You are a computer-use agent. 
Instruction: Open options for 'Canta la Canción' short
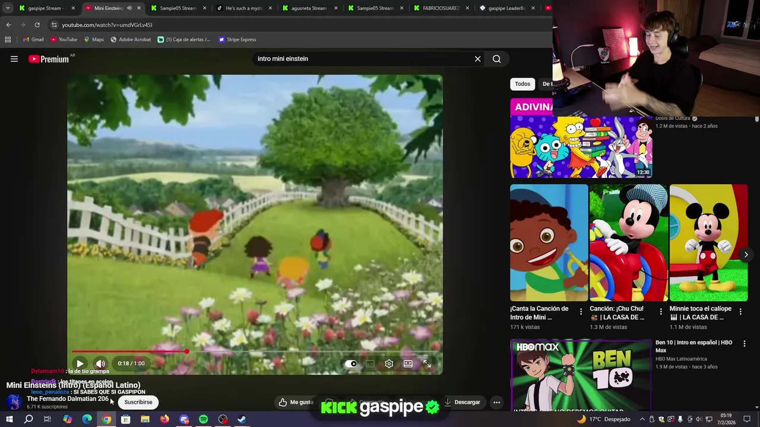581,311
